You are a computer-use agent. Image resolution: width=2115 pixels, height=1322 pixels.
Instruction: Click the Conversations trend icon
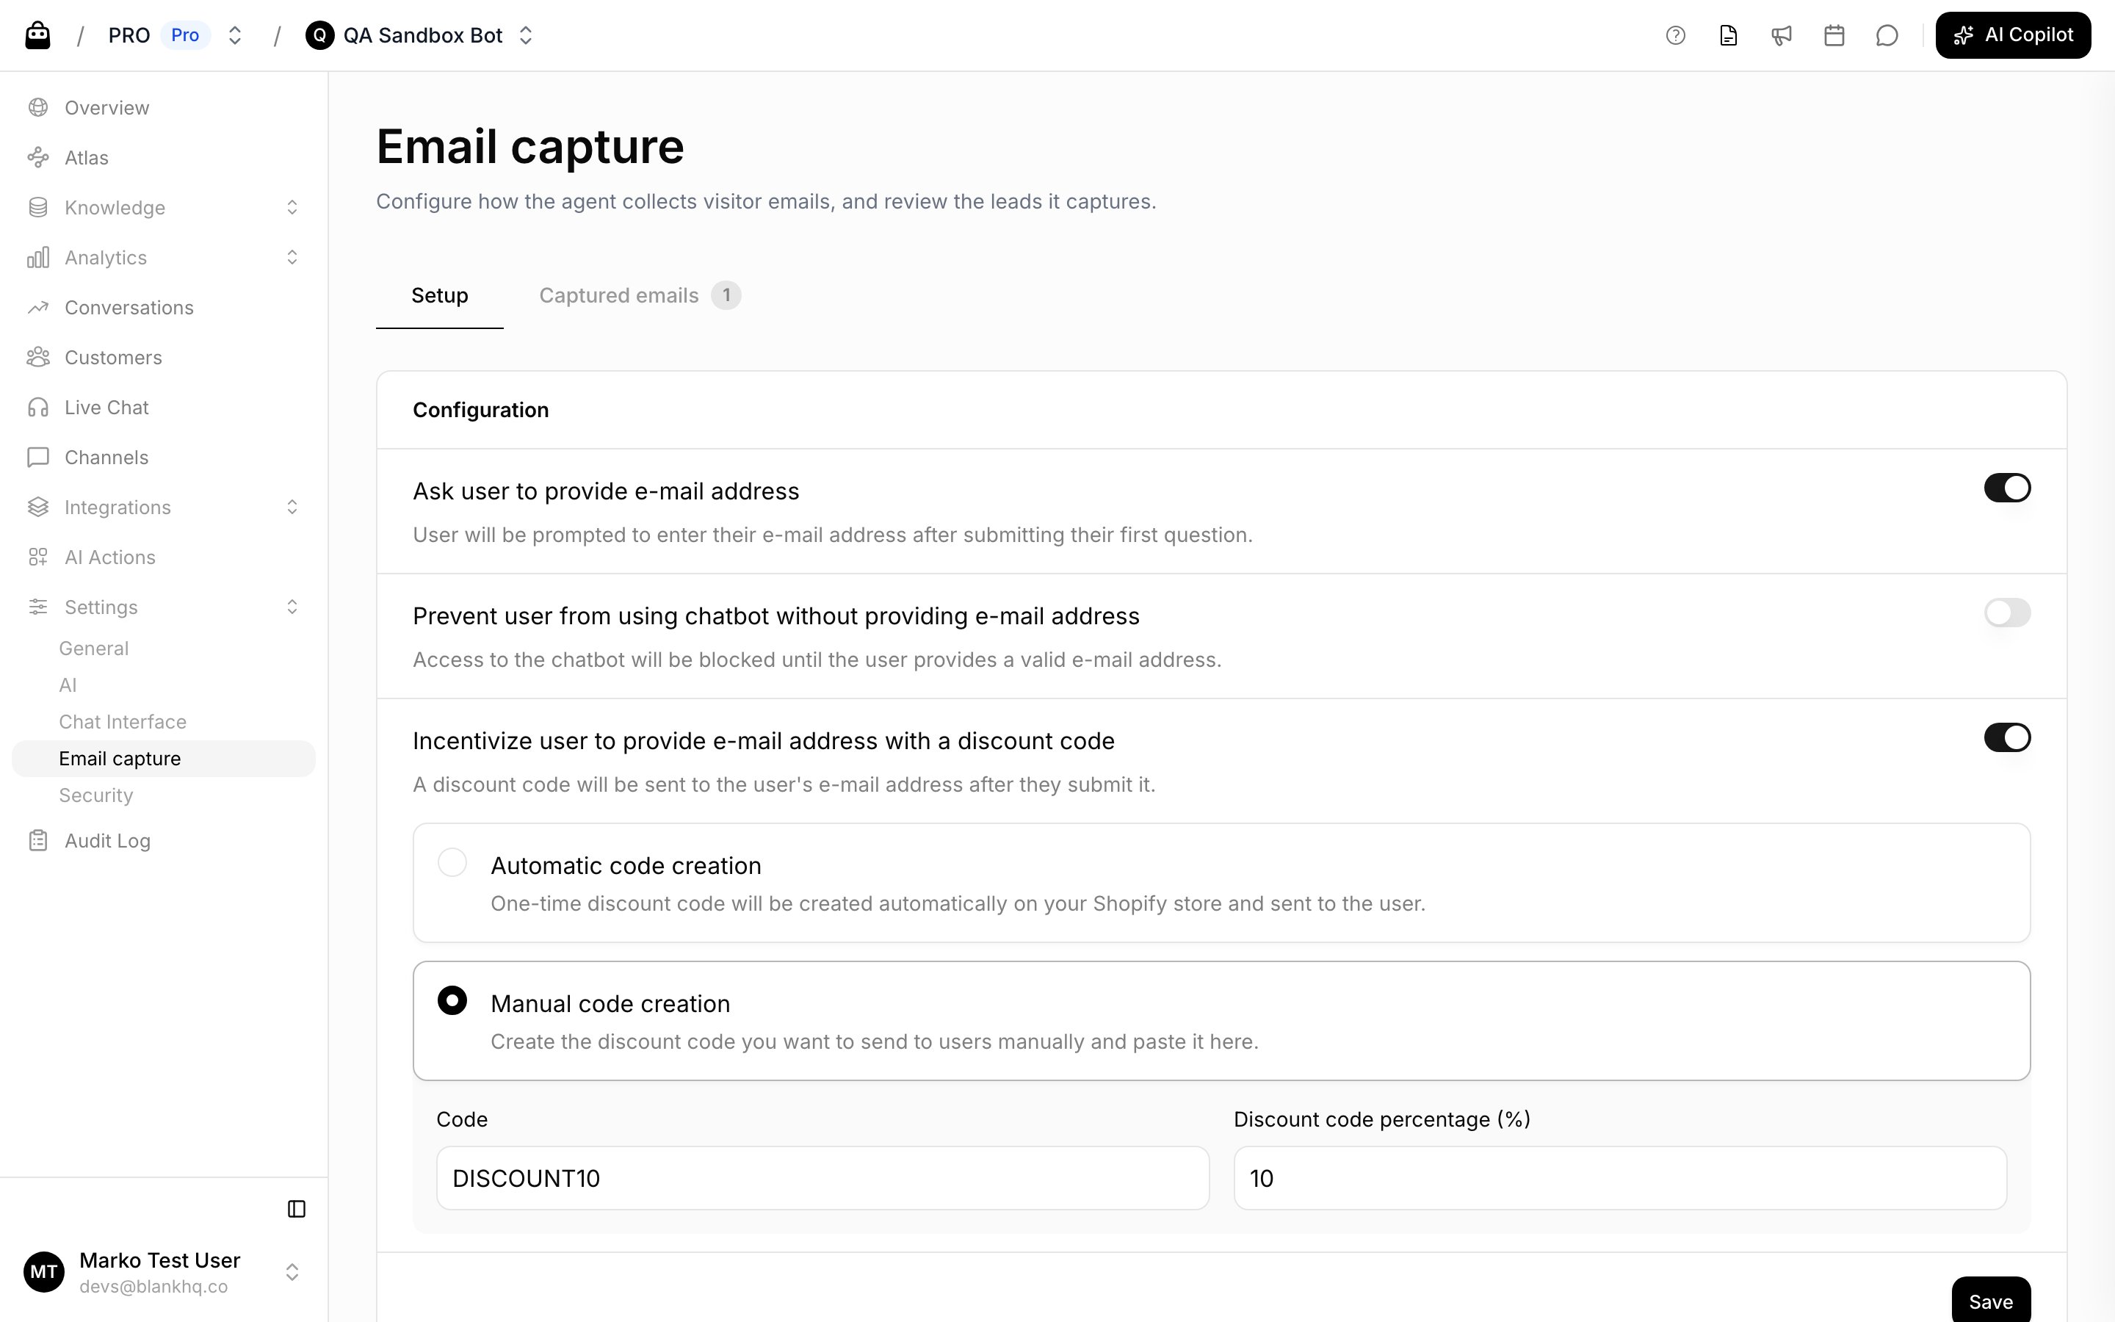37,307
